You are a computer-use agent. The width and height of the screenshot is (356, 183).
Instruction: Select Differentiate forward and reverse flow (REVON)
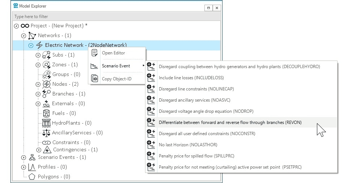point(230,122)
